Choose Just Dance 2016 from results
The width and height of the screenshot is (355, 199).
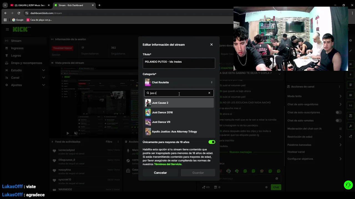coord(179,112)
